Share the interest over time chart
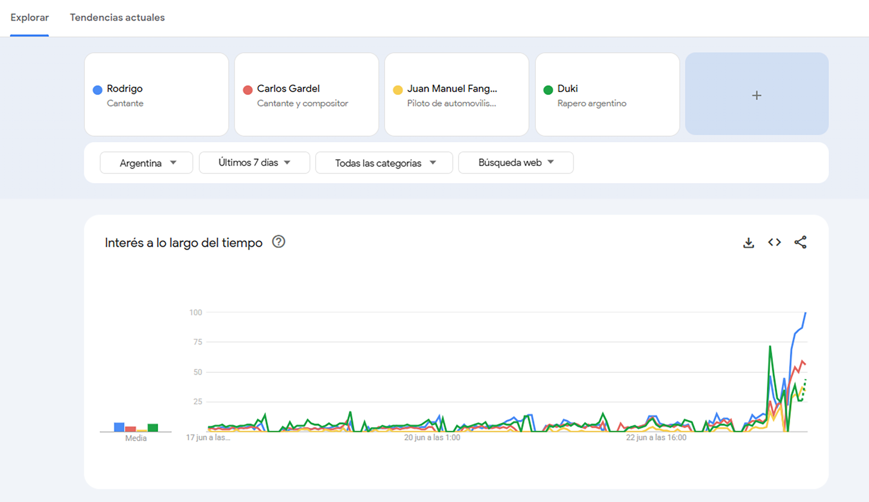This screenshot has width=869, height=502. pos(800,242)
